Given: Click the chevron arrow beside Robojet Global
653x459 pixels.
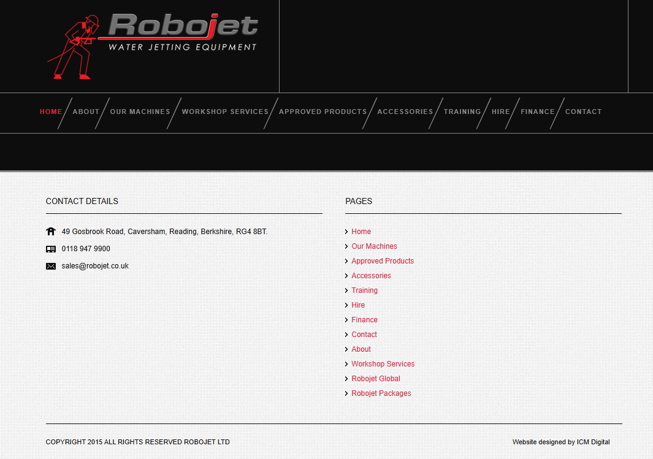Looking at the screenshot, I should pos(346,379).
